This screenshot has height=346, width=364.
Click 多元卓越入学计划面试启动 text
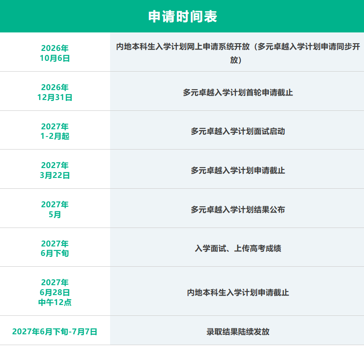pyautogui.click(x=238, y=131)
